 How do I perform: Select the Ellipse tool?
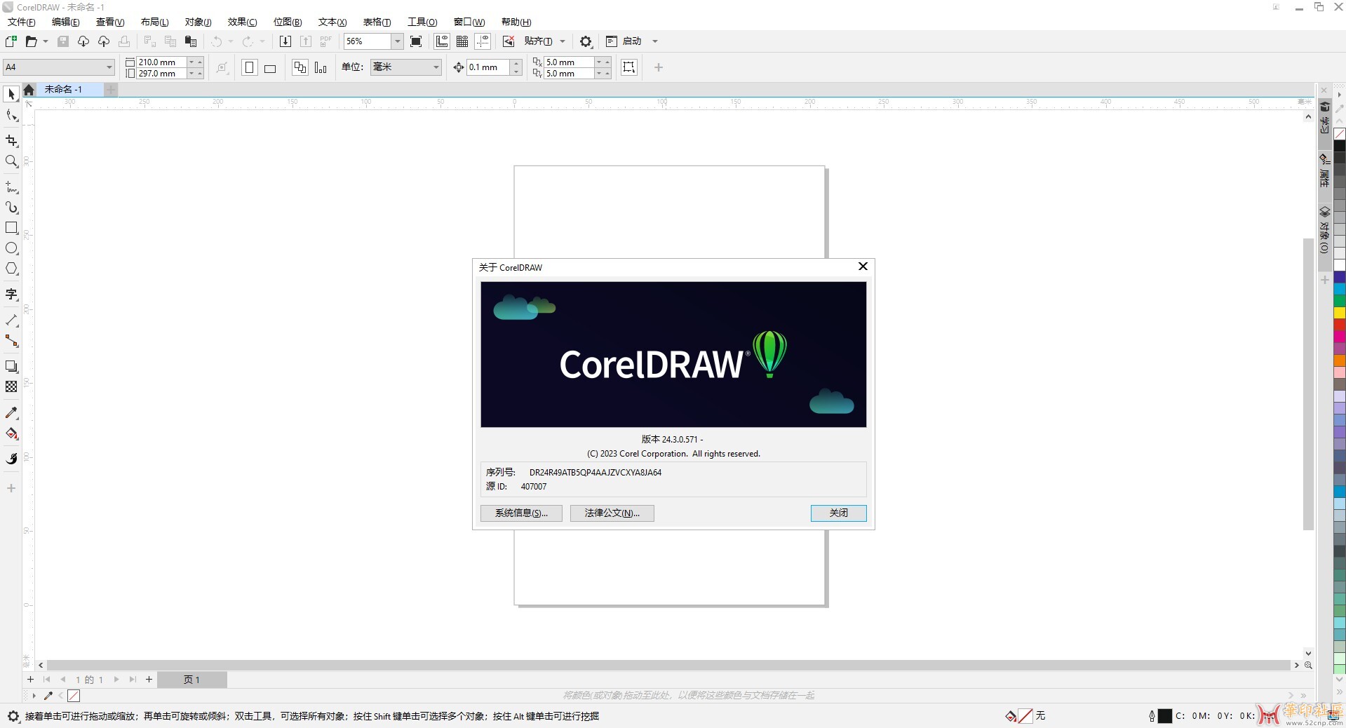click(11, 248)
